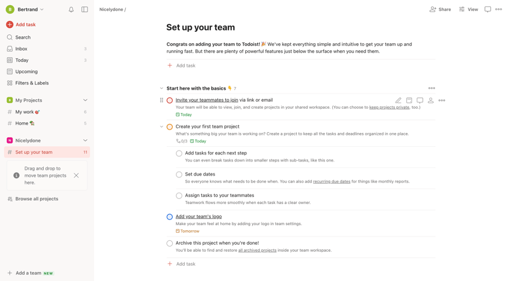
Task: Open Archive this project when you're done
Action: point(217,243)
